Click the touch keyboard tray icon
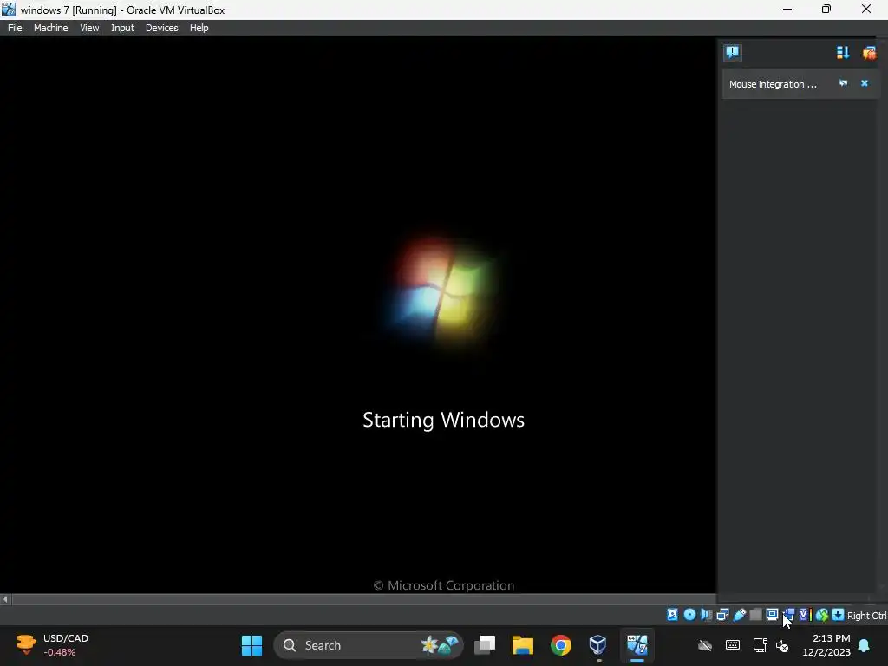 (732, 645)
